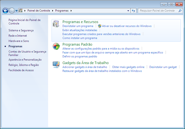Viewport: 185px width, 129px height.
Task: Click Adicionar gadgets à área de trabalho
Action: pos(85,67)
